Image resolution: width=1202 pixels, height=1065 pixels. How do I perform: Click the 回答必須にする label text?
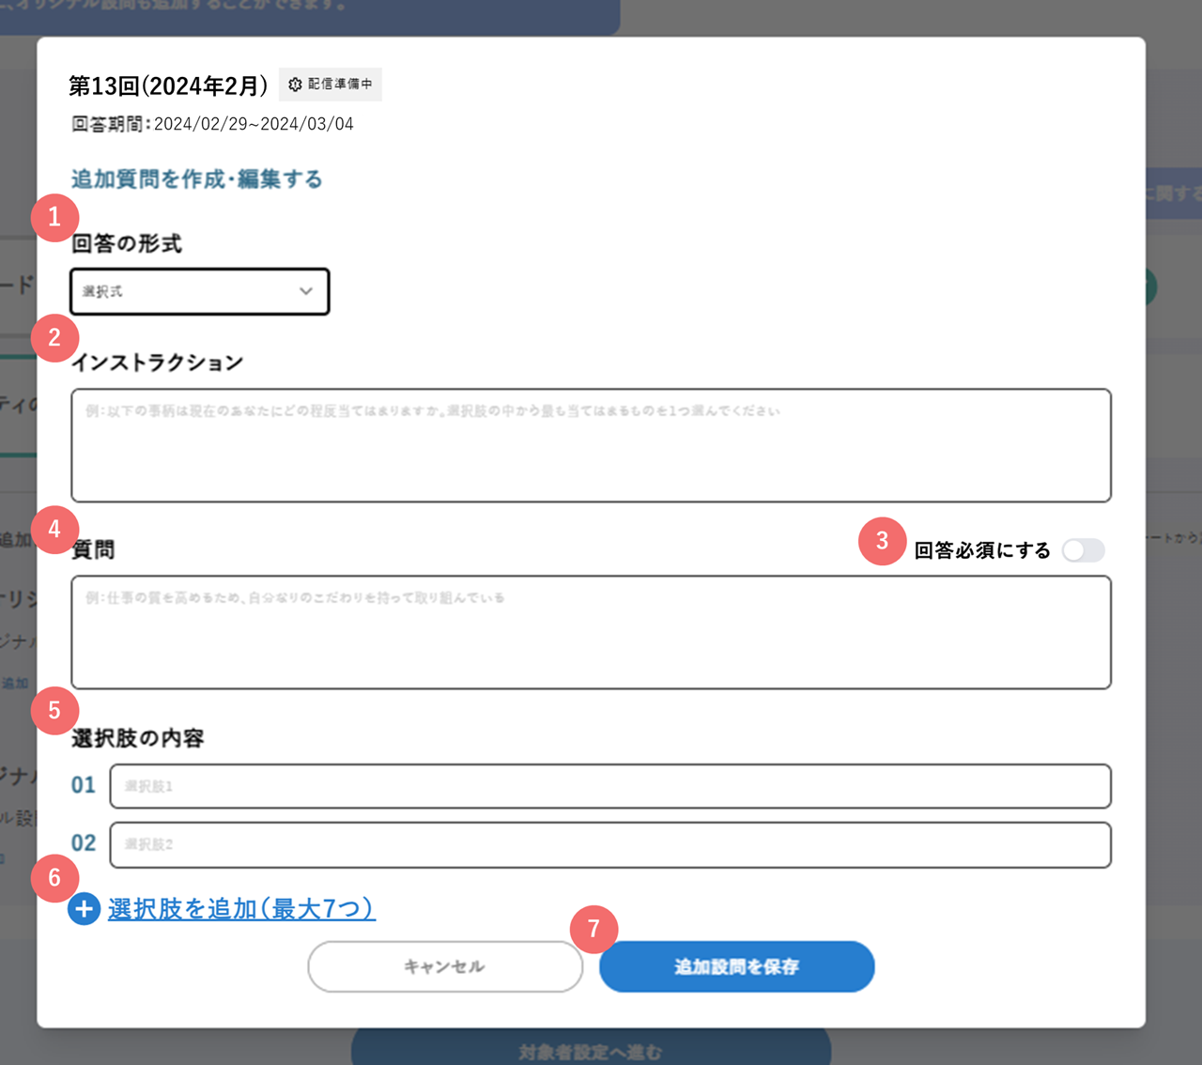[982, 550]
